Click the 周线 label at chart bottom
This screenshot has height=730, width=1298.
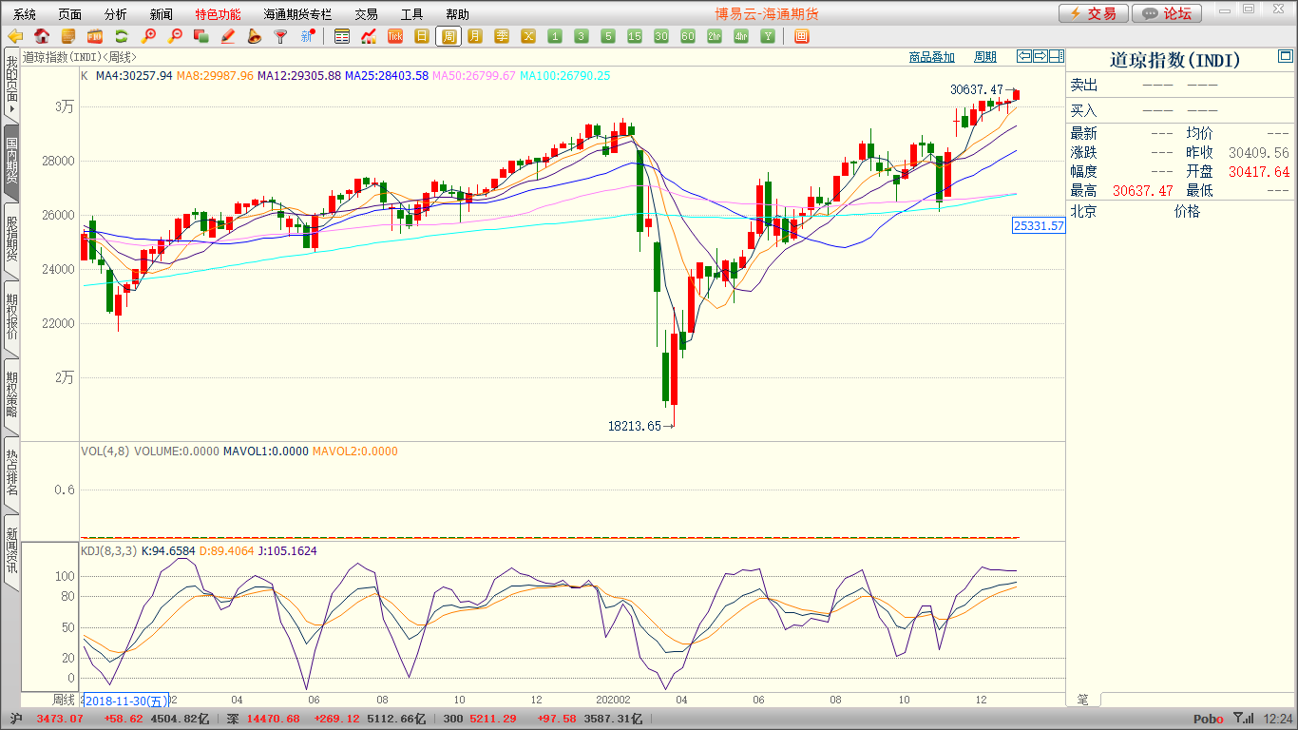pos(63,700)
